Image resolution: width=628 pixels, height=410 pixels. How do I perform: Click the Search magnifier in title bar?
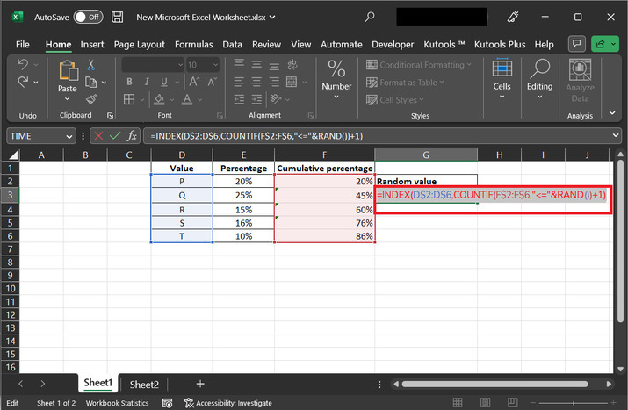[x=372, y=17]
